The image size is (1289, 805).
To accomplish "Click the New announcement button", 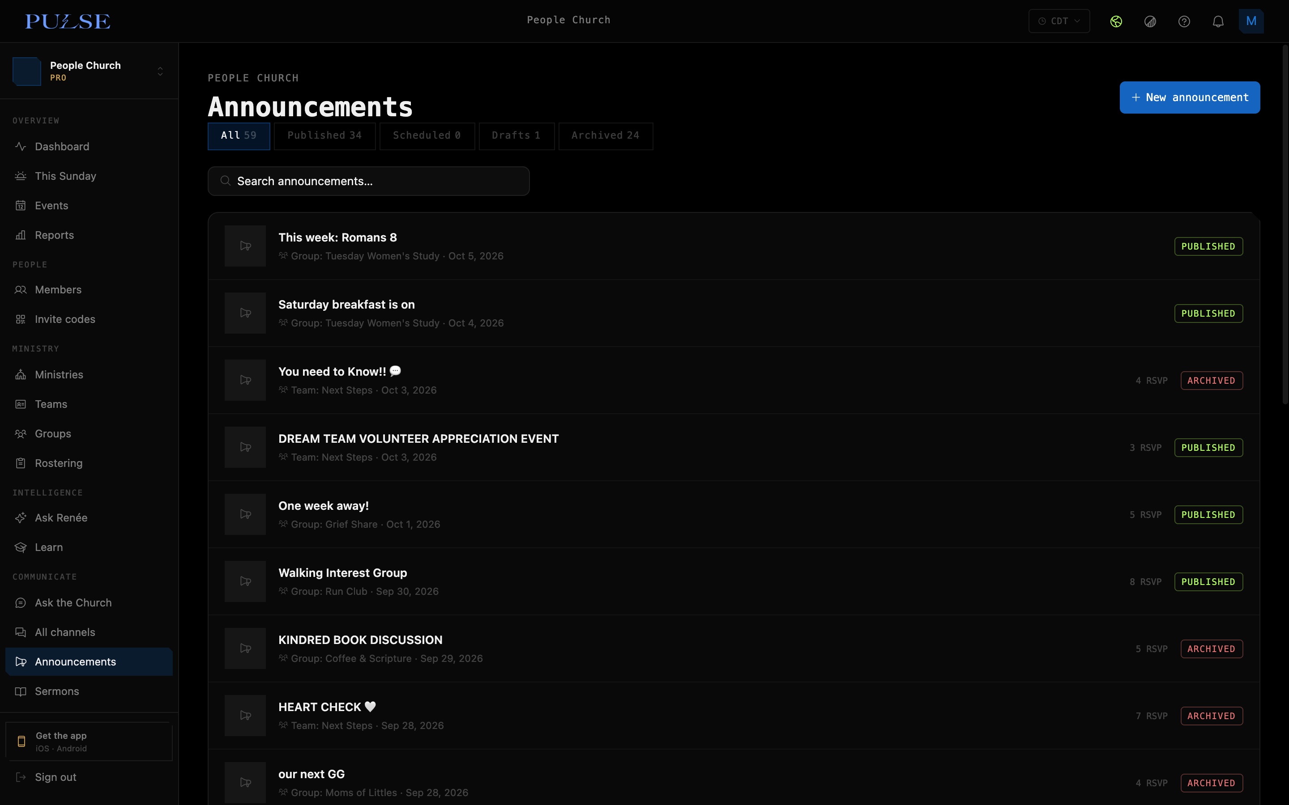I will coord(1189,97).
